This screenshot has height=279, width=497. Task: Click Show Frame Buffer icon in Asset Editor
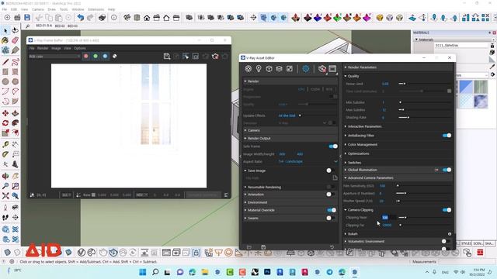332,69
